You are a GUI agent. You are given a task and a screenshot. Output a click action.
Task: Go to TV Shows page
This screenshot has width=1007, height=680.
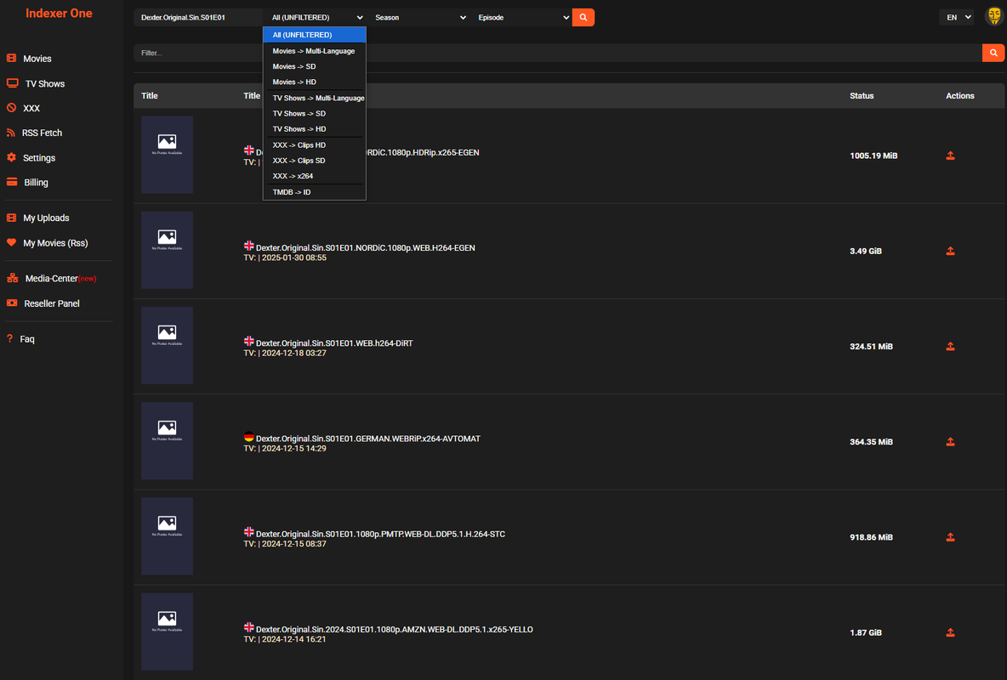click(45, 83)
